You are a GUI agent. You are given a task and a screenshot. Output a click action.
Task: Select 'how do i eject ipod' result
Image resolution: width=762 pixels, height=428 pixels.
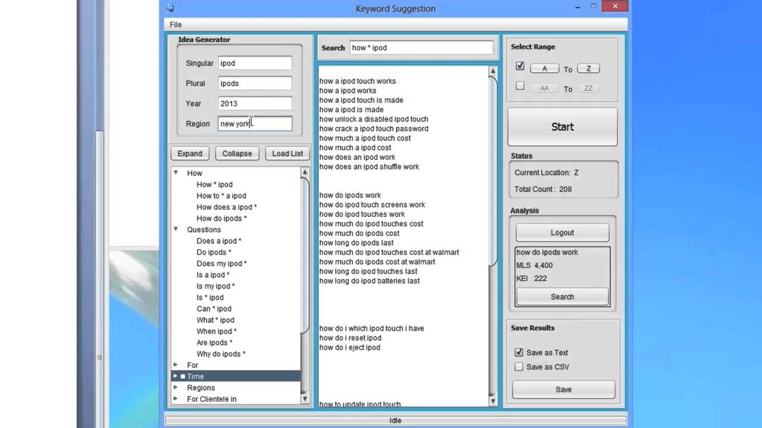point(349,347)
